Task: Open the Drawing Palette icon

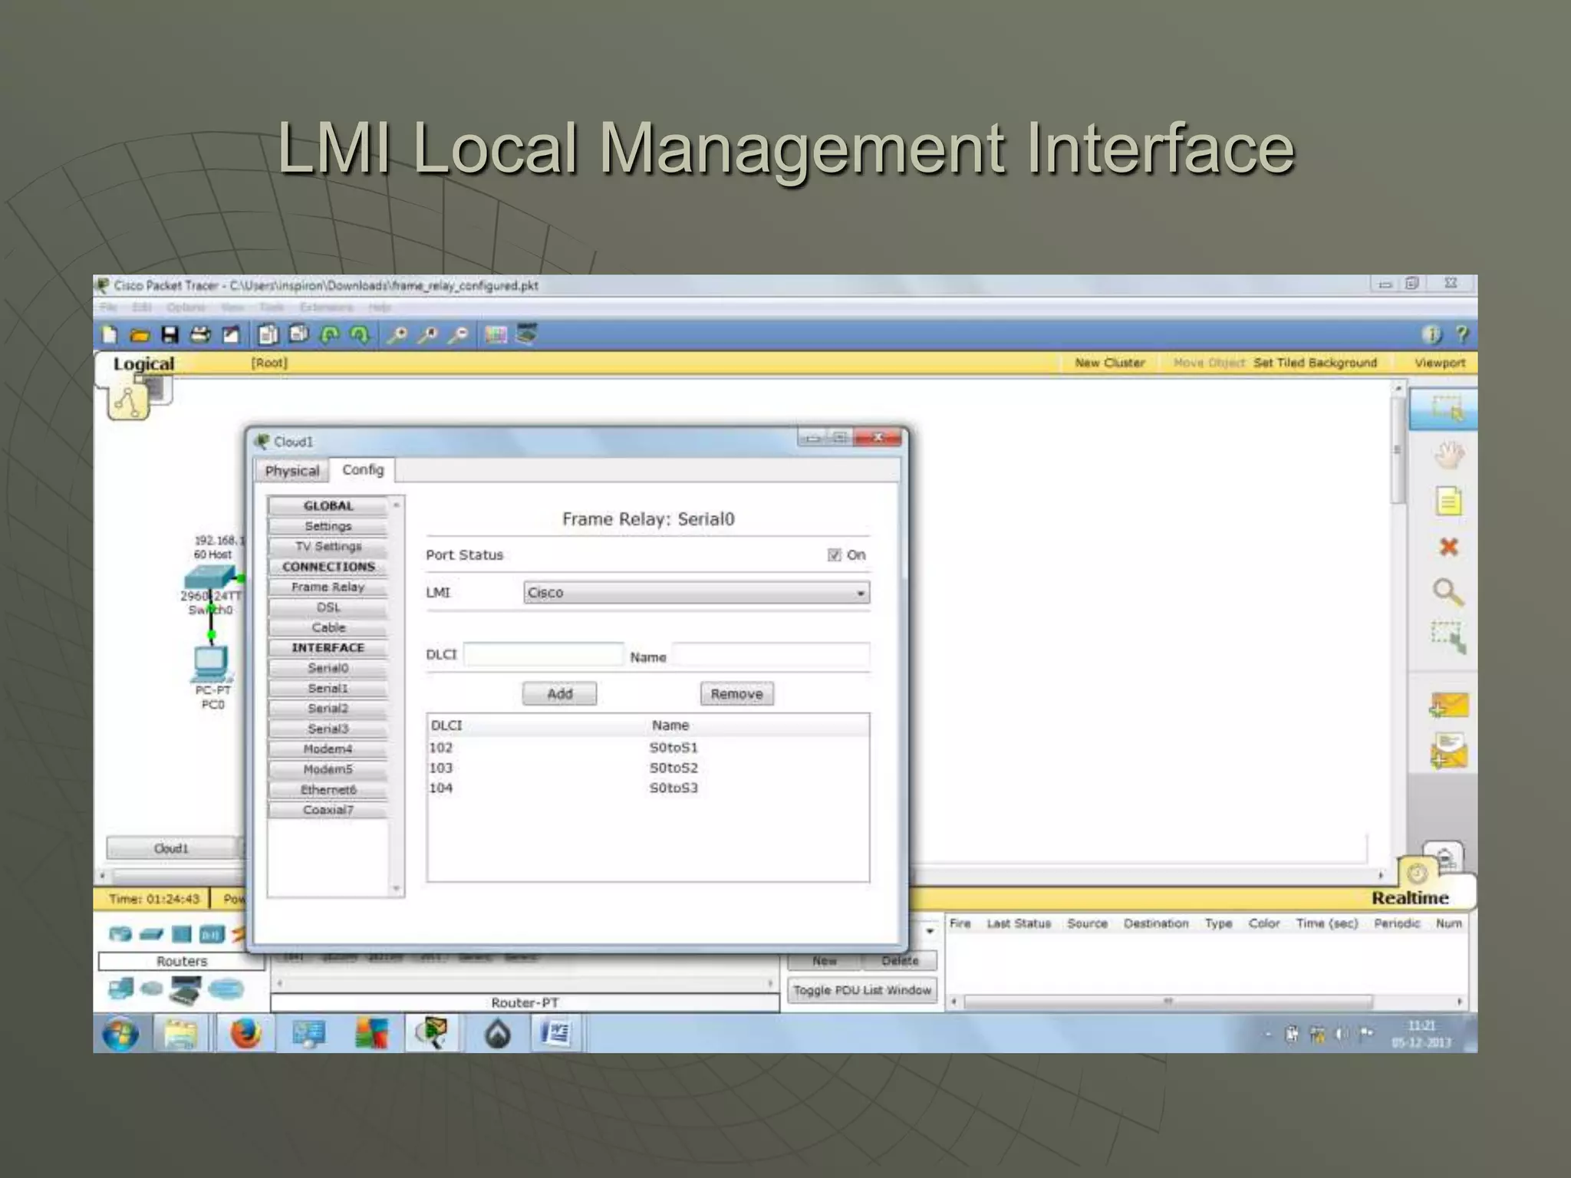Action: (x=496, y=335)
